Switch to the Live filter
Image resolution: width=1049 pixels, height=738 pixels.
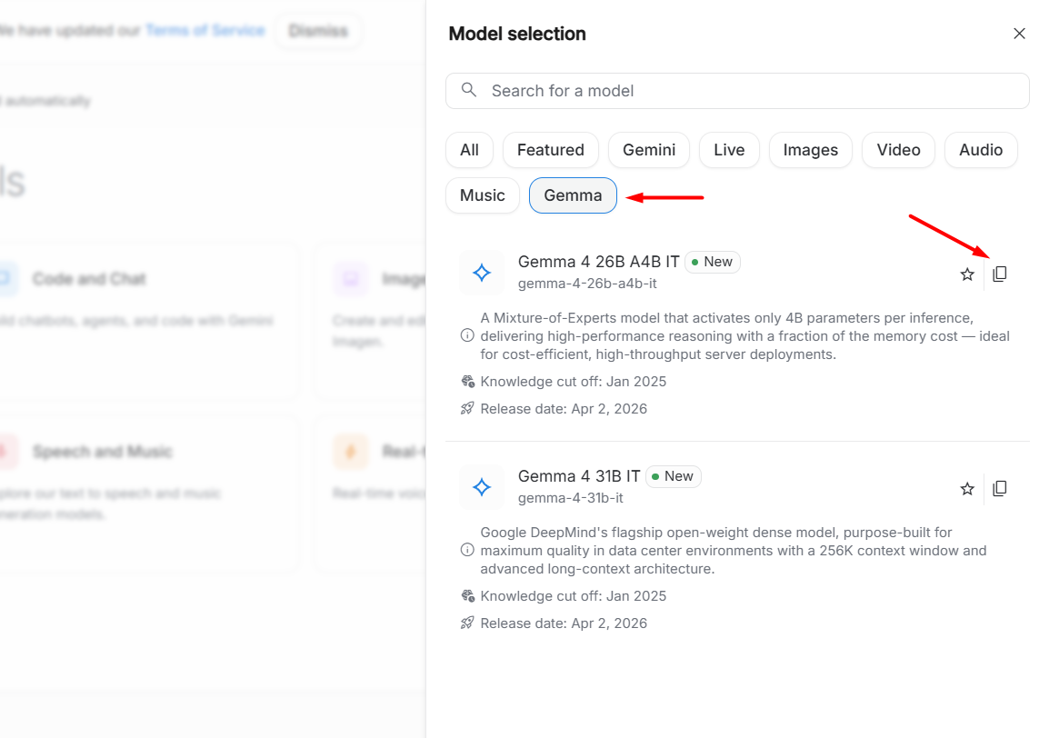coord(729,150)
